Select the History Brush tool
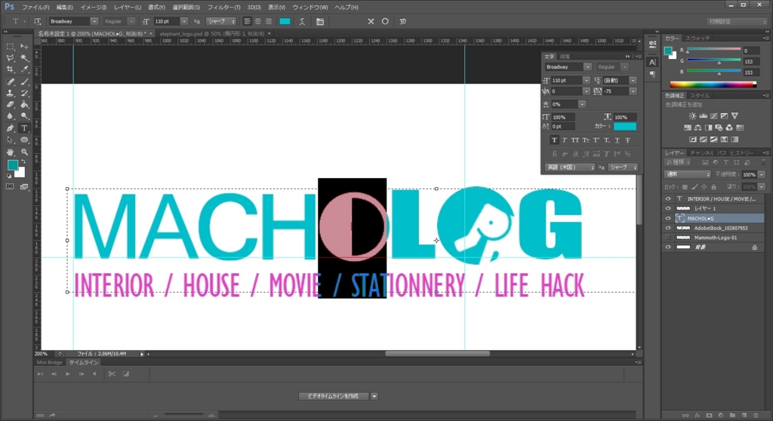The image size is (773, 421). pyautogui.click(x=24, y=93)
